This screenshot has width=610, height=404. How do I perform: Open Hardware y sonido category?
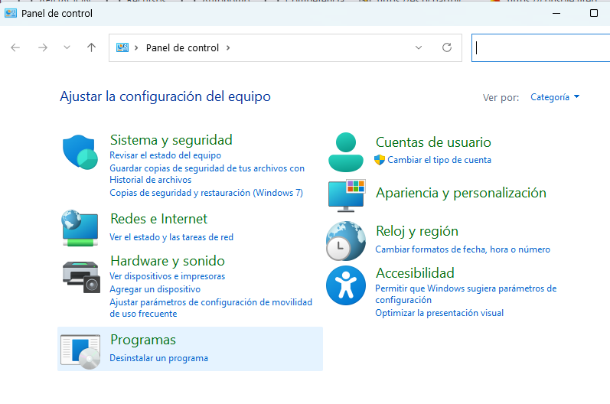(x=168, y=261)
